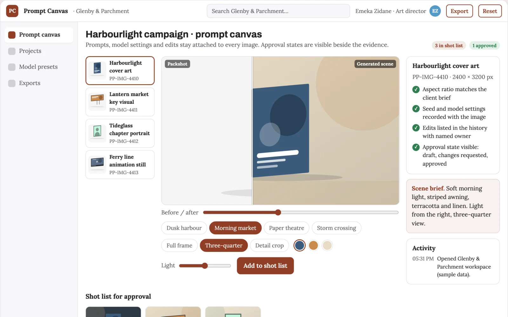Select the Morning market scene
This screenshot has width=508, height=317.
tap(235, 228)
